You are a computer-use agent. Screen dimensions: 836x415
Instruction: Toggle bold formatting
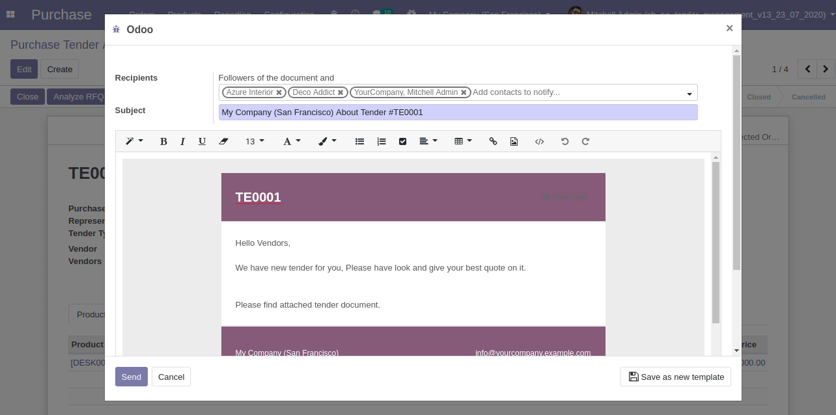(163, 141)
